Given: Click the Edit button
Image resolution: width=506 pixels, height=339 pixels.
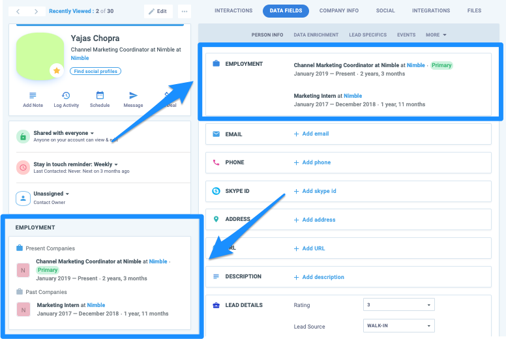Looking at the screenshot, I should click(158, 11).
